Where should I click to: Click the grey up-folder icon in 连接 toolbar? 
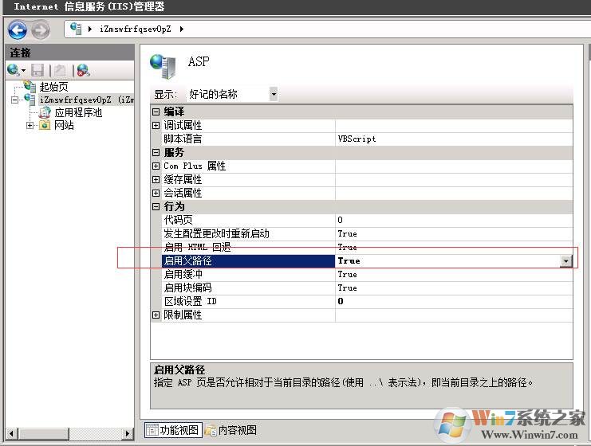coord(60,70)
